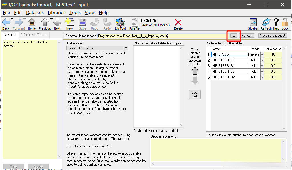The width and height of the screenshot is (292, 170).
Task: Switch to the Linked Data tab
Action: click(x=34, y=35)
